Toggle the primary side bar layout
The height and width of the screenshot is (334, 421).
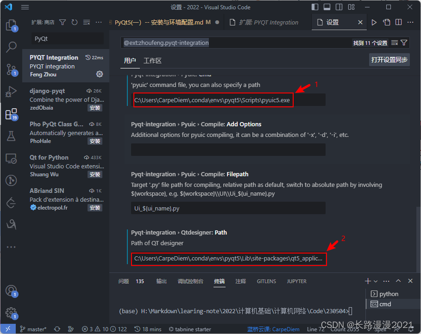click(315, 7)
